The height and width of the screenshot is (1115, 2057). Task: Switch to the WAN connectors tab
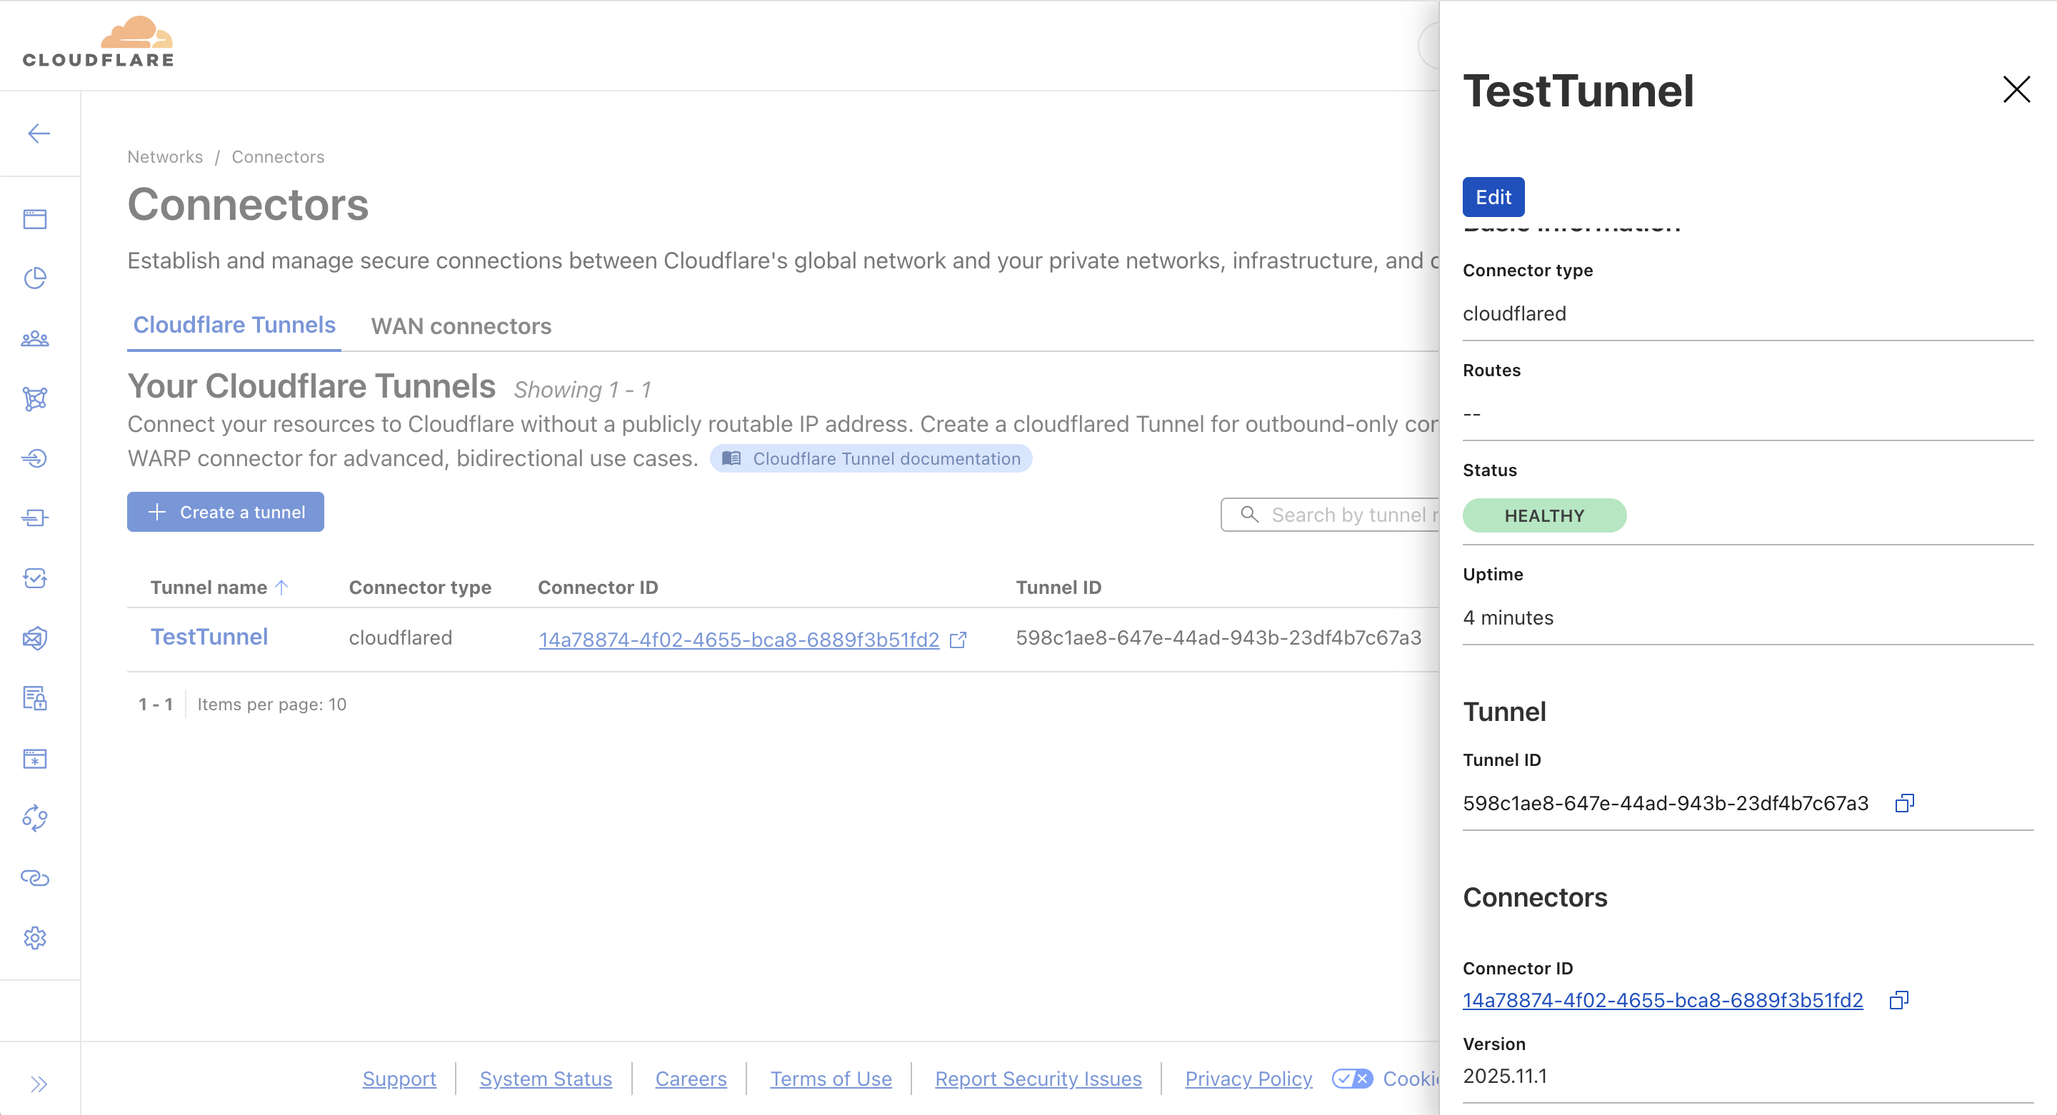(461, 326)
